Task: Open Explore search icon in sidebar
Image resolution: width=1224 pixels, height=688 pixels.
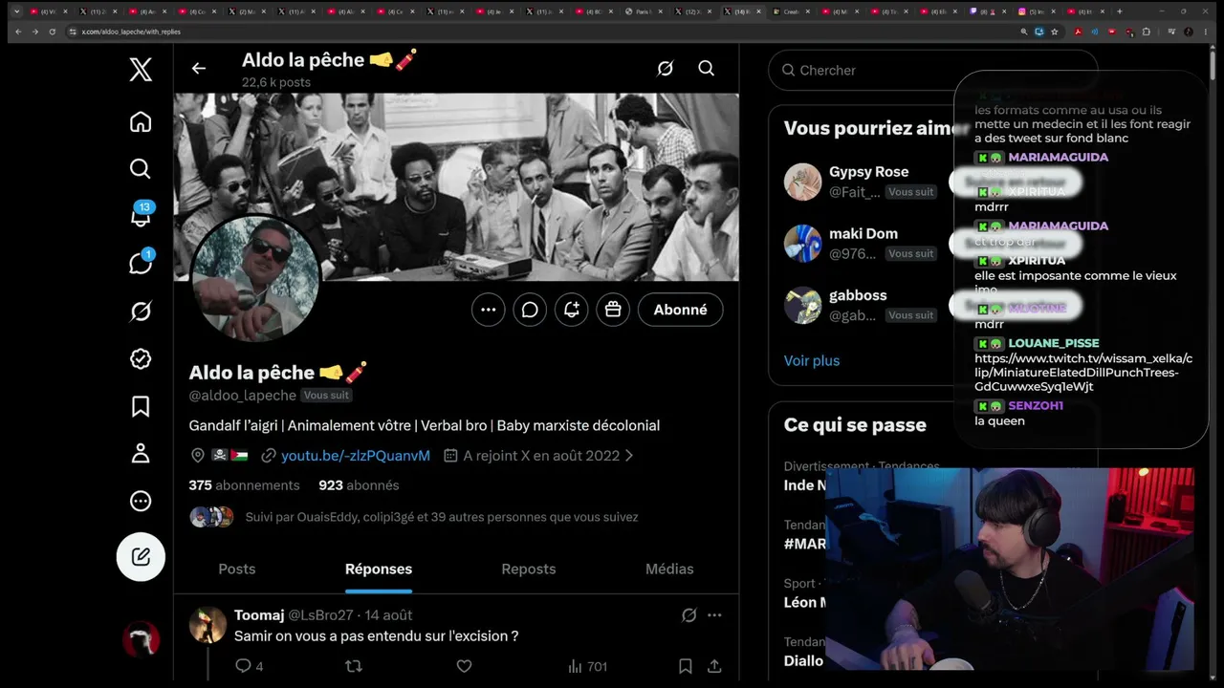Action: pos(141,169)
